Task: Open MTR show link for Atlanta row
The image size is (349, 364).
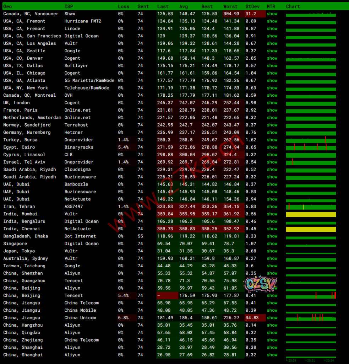Action: point(272,81)
